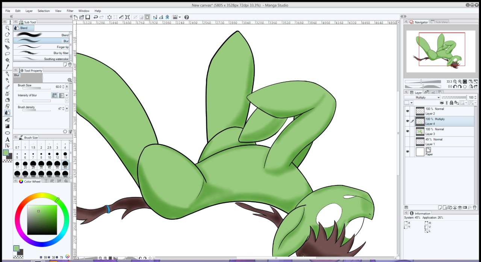Hide Layer 4 with its eye icon
Viewport: 481px width, 262px height.
[408, 121]
